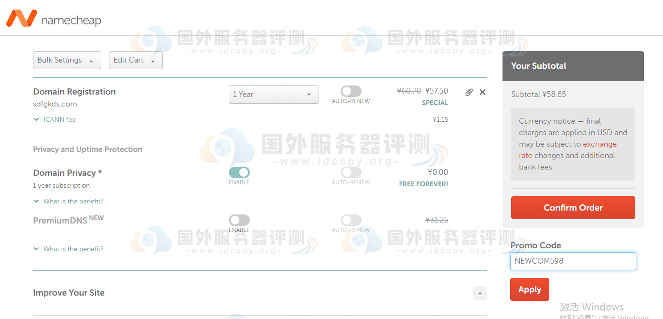Open the exchange rate link
Viewport: 663px width, 319px height.
tap(568, 149)
